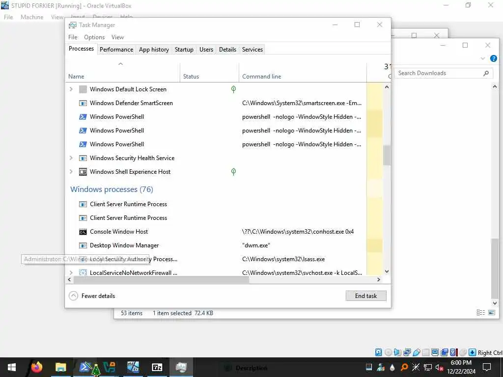
Task: Select the C:\Windows\system32\lsass.exe command line
Action: pos(283,259)
